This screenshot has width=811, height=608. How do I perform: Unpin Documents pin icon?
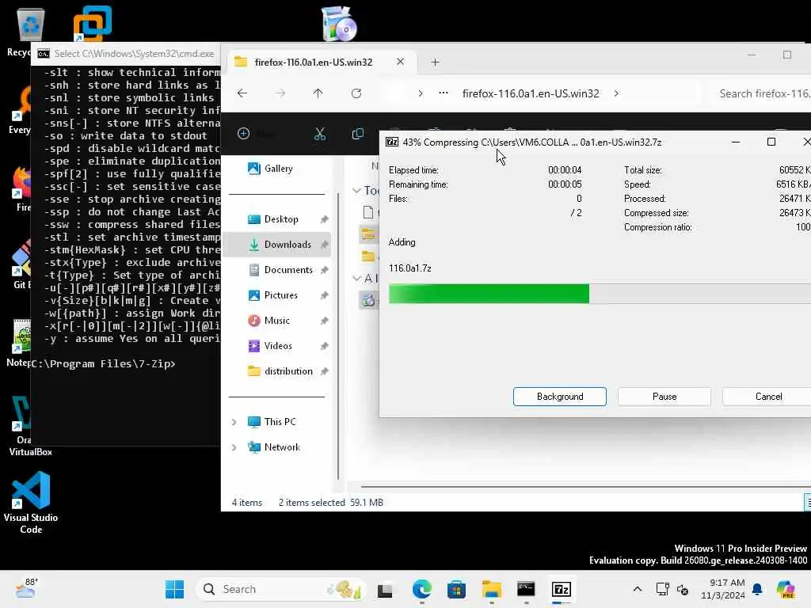[324, 270]
